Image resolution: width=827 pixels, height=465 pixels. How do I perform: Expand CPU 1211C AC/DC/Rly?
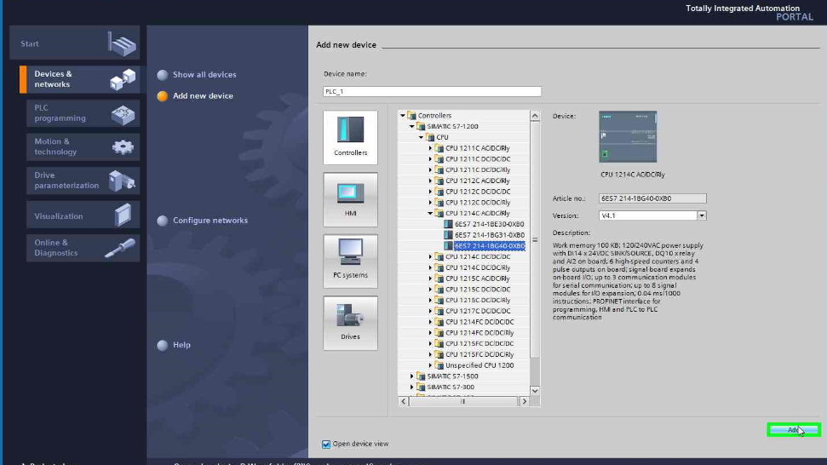pyautogui.click(x=430, y=148)
